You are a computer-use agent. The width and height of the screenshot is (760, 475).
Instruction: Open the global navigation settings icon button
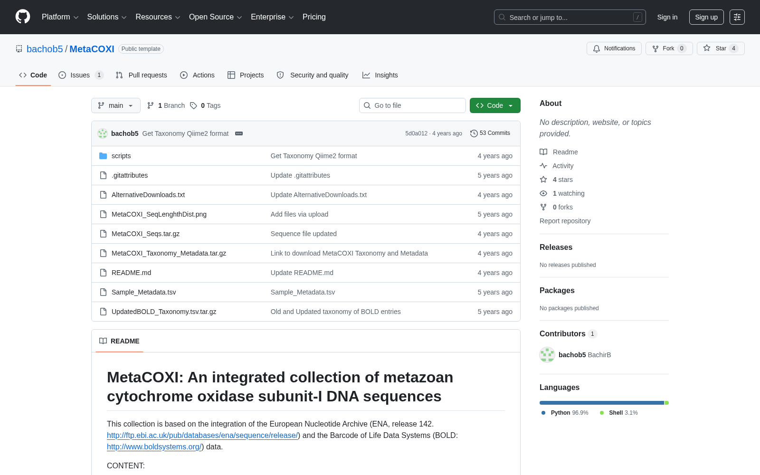[x=737, y=17]
